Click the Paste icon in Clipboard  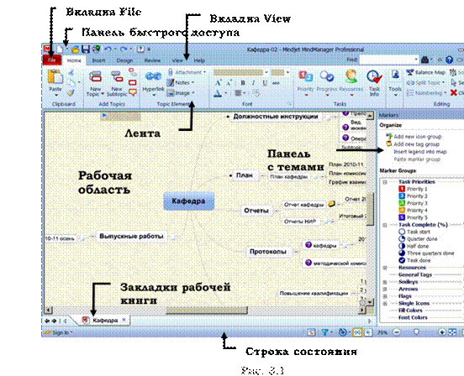[55, 77]
